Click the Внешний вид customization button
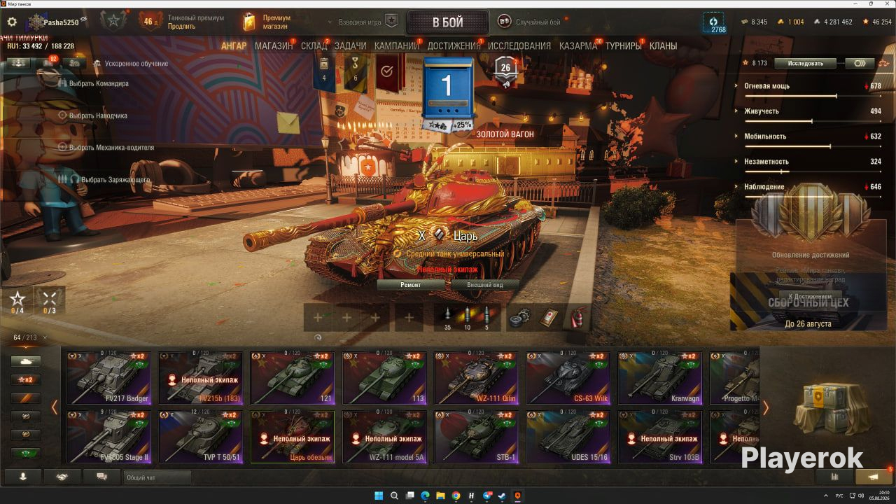Screen dimensions: 896x504 (485, 285)
